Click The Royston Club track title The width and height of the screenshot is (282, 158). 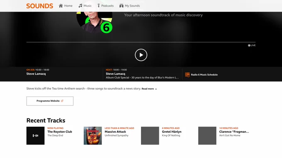click(60, 132)
